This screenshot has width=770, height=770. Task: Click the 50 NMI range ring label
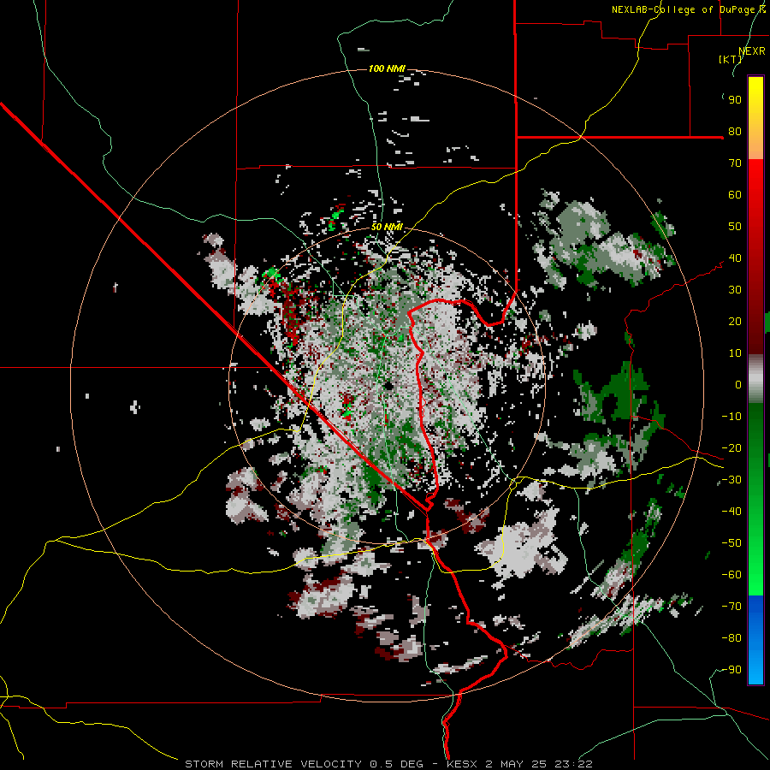(387, 227)
